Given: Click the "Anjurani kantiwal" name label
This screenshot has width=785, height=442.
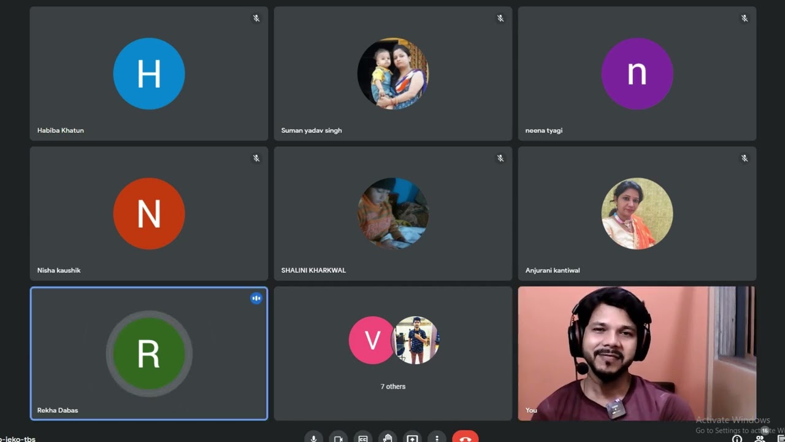Looking at the screenshot, I should (x=553, y=270).
